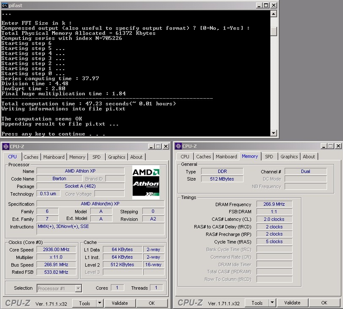Screen dimensions: 343x309
Task: Click the Revision value A2
Action: click(x=153, y=219)
